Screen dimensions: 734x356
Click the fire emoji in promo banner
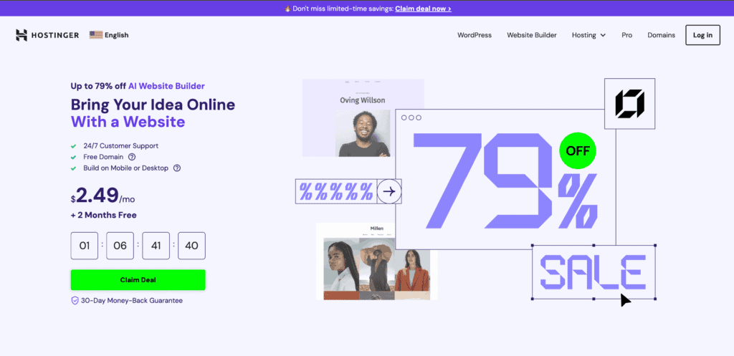pyautogui.click(x=288, y=9)
